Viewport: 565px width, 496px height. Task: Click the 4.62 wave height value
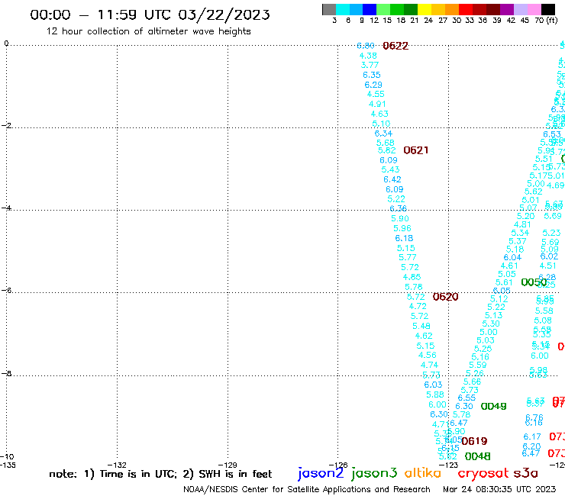coord(424,336)
